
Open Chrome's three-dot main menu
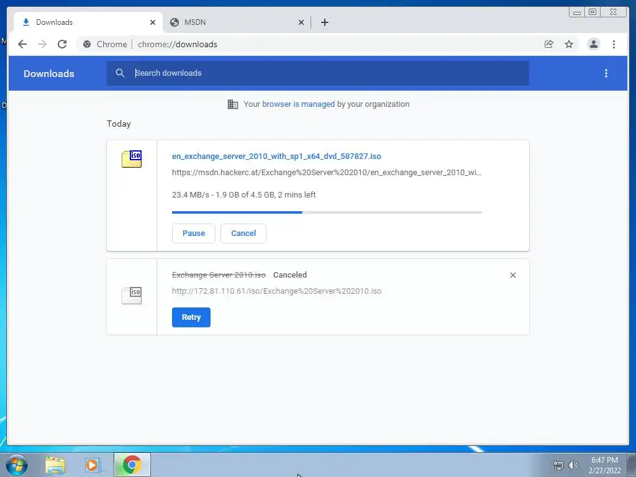[x=614, y=44]
